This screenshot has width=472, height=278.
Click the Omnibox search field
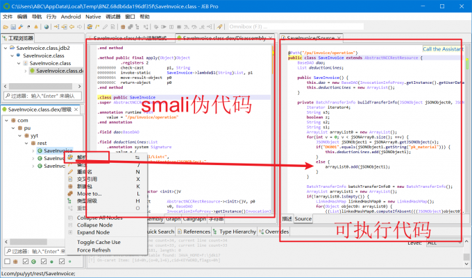[251, 26]
